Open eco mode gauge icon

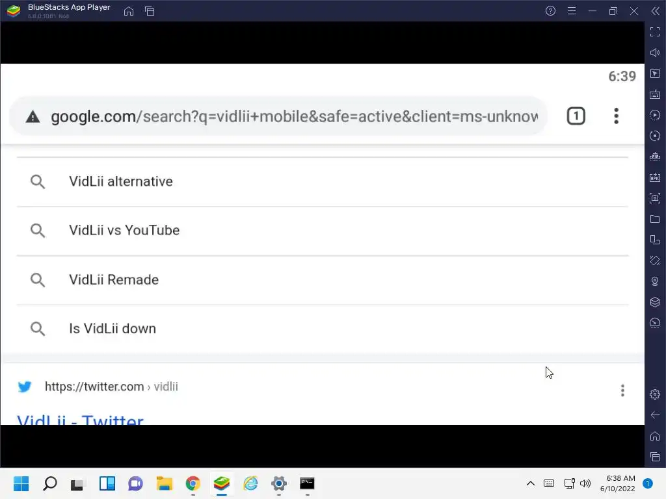[x=655, y=323]
